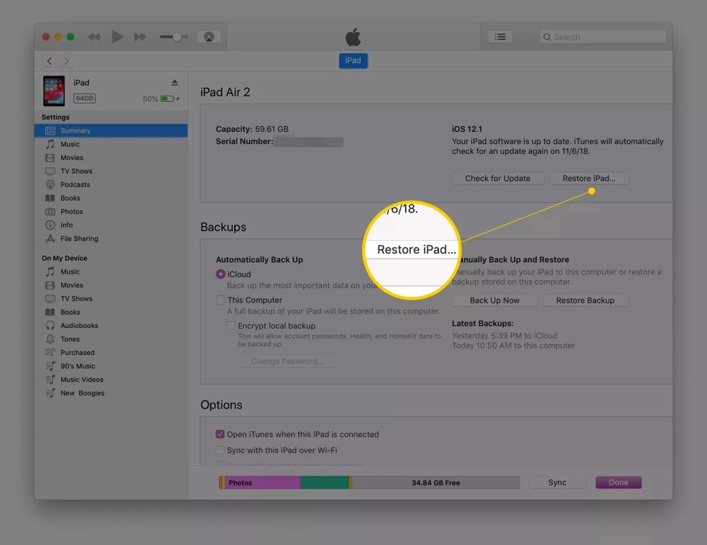The image size is (707, 545).
Task: Enable Sync with this iPad over Wi-Fi
Action: pyautogui.click(x=220, y=450)
